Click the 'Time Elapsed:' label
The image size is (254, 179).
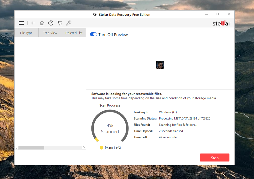coord(143,131)
